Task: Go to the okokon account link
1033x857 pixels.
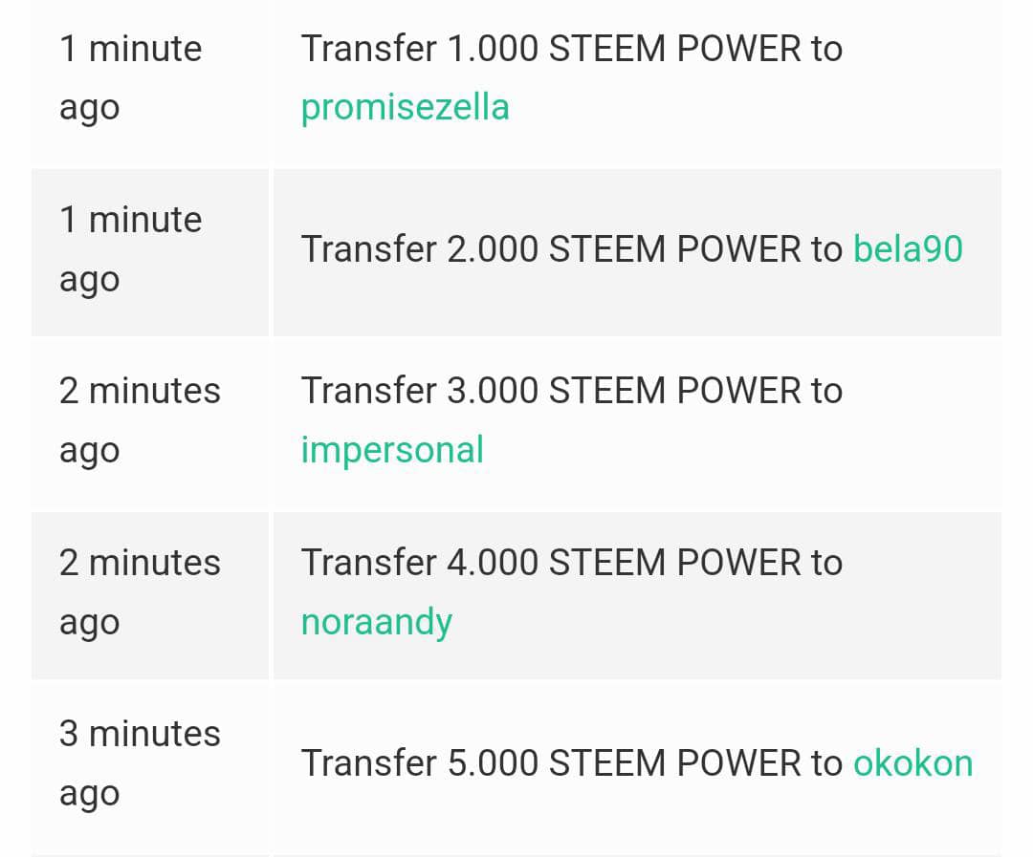Action: 912,763
